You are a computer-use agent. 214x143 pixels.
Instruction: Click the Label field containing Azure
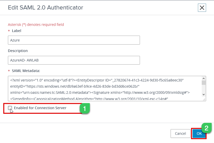click(74, 40)
